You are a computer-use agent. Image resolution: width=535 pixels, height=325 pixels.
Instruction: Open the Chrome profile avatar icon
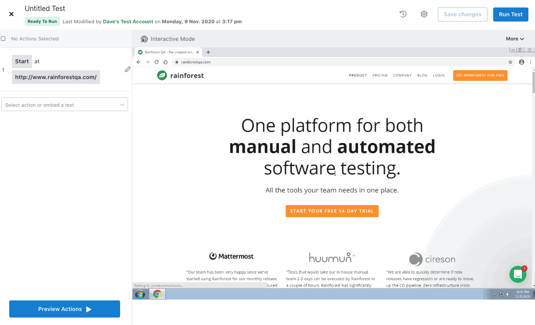tap(521, 62)
